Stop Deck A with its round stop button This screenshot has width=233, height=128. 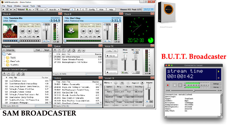pyautogui.click(x=29, y=31)
